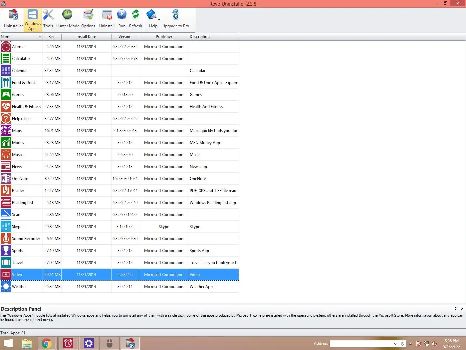Click the 'Weather App' description
This screenshot has width=466, height=350.
click(201, 287)
